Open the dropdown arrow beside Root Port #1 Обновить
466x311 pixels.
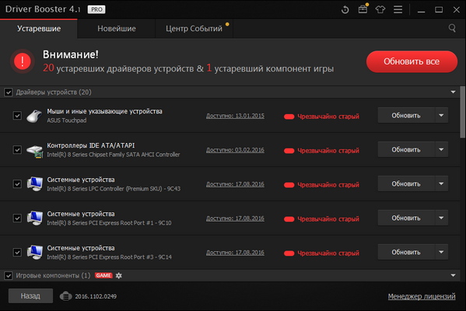(441, 218)
